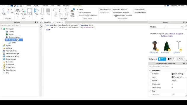Switch to the SCRIPT MENU ribbon tab
This screenshot has height=105, width=187.
77,6
